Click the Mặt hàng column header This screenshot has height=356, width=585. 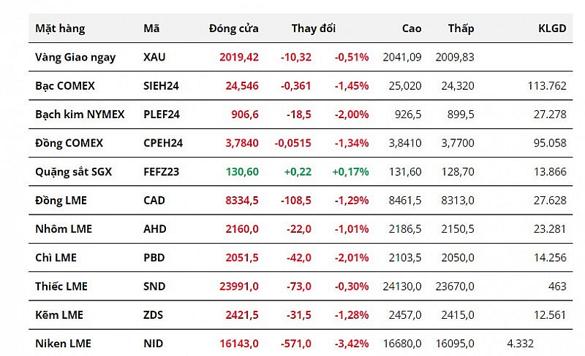tap(60, 28)
